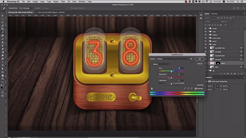The height and width of the screenshot is (138, 246).
Task: Hide the base layer group
Action: [206, 44]
